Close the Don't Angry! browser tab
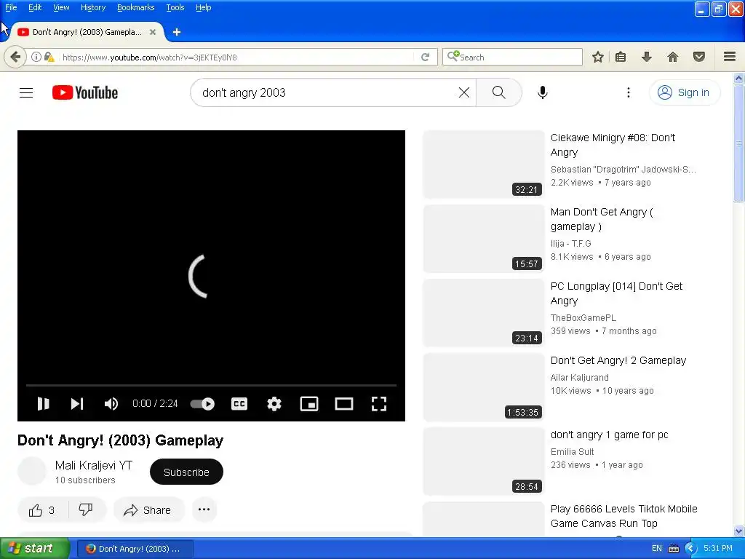 click(x=153, y=32)
